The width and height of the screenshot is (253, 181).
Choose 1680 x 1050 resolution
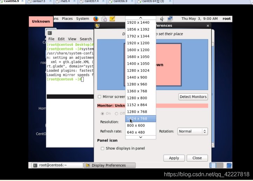point(141,57)
